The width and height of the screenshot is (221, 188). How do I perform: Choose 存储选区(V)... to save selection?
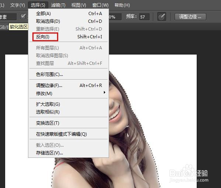69,153
